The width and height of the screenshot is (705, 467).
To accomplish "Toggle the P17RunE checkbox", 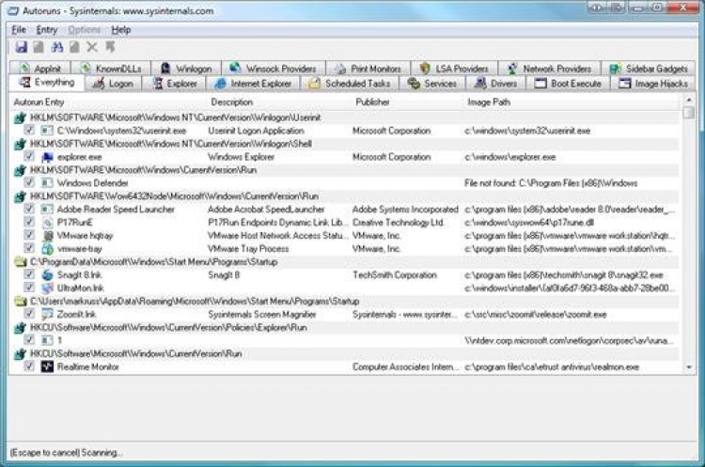I will tap(29, 222).
